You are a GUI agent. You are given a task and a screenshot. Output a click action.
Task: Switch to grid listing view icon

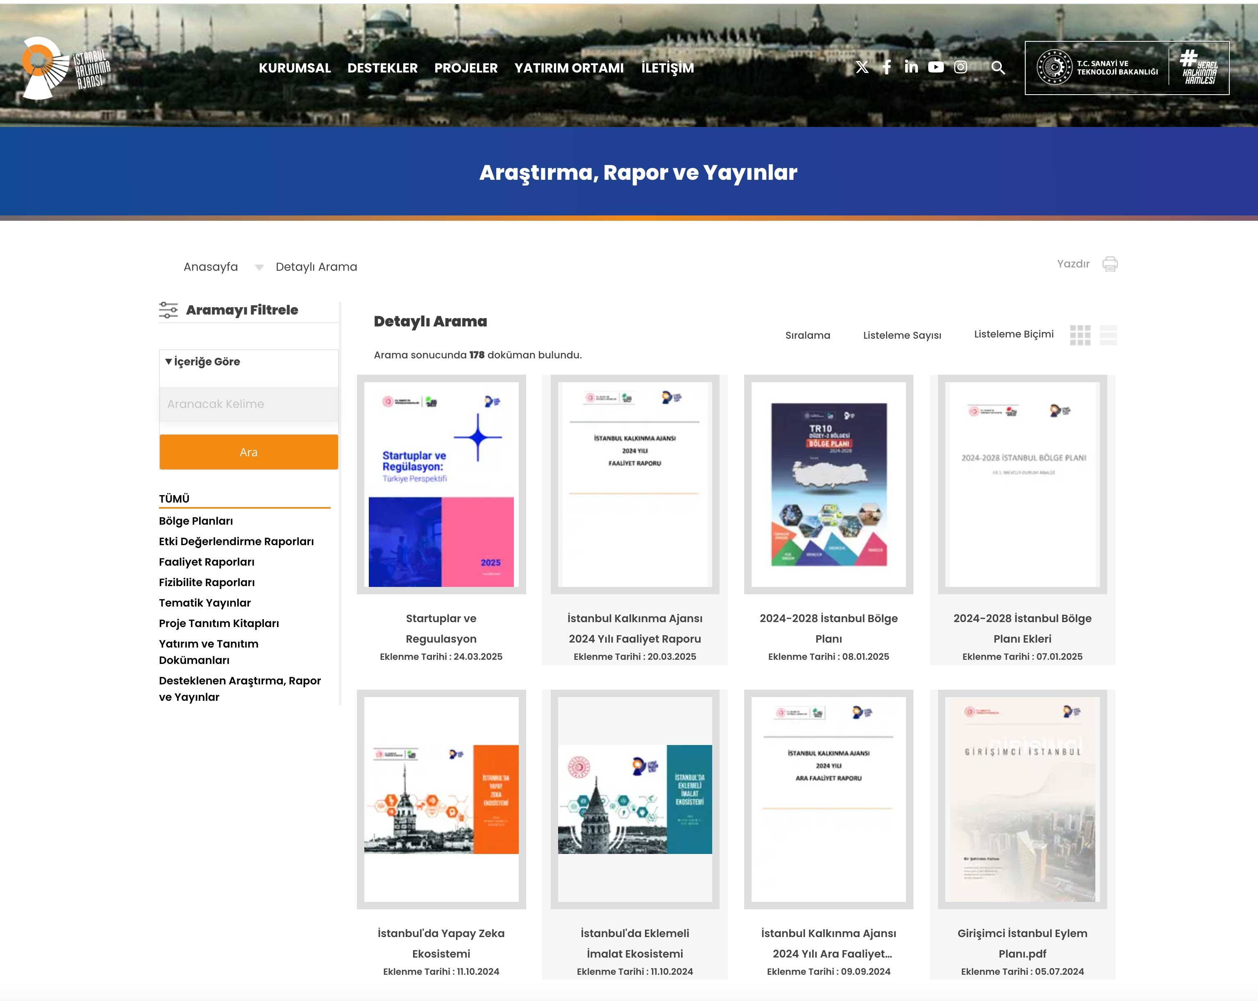(1080, 335)
